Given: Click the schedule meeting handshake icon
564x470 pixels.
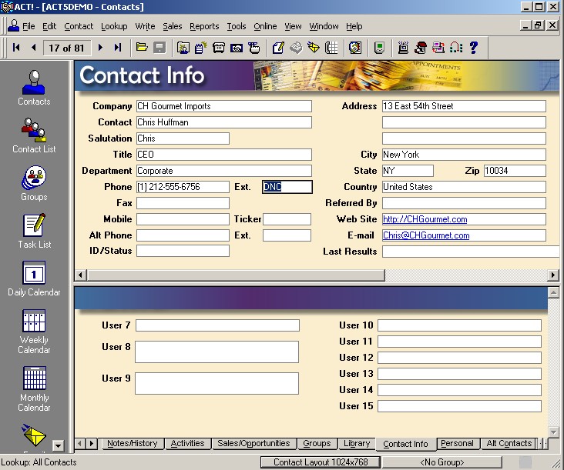Looking at the screenshot, I should pyautogui.click(x=237, y=48).
